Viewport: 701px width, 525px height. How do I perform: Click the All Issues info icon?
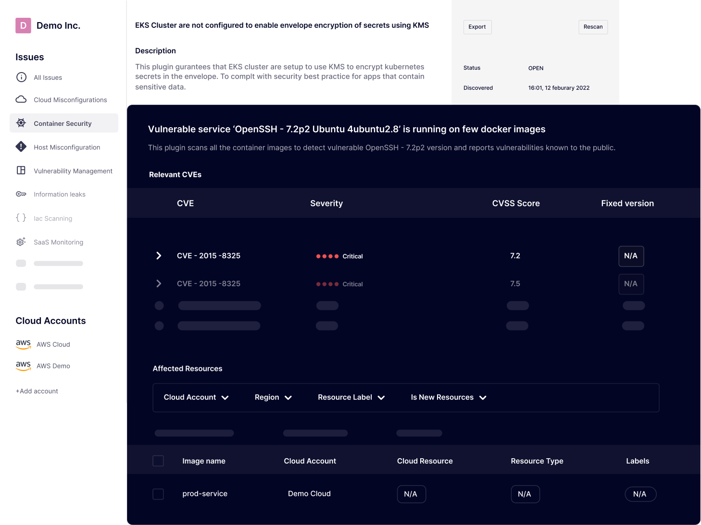pos(21,77)
